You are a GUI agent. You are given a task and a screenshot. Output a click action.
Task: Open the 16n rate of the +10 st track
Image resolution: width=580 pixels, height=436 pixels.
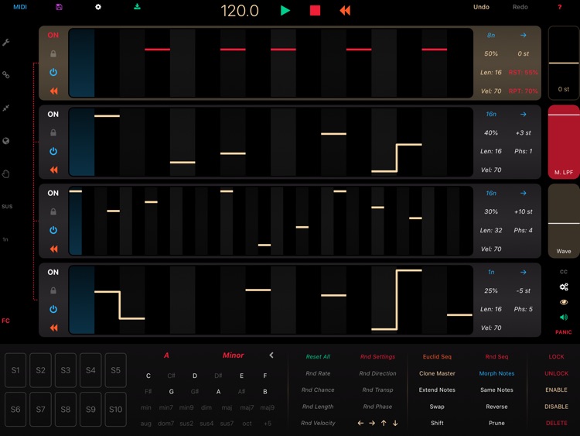tap(491, 193)
